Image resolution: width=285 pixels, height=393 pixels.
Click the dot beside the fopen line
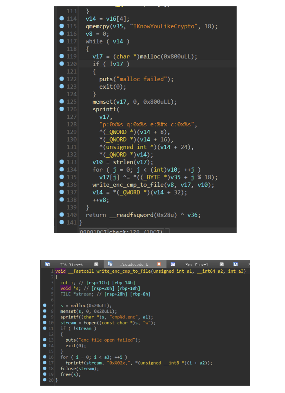tap(44, 322)
